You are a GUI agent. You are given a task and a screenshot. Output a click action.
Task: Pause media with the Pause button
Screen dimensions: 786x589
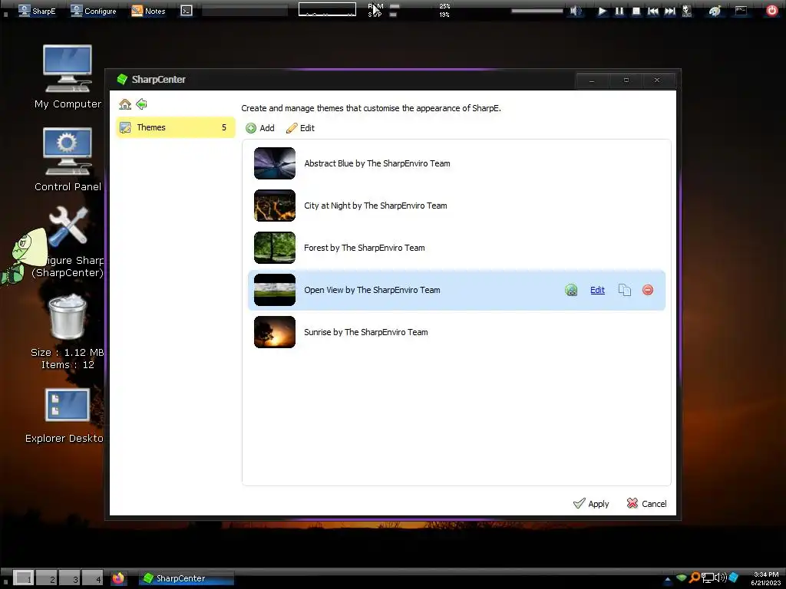(619, 11)
